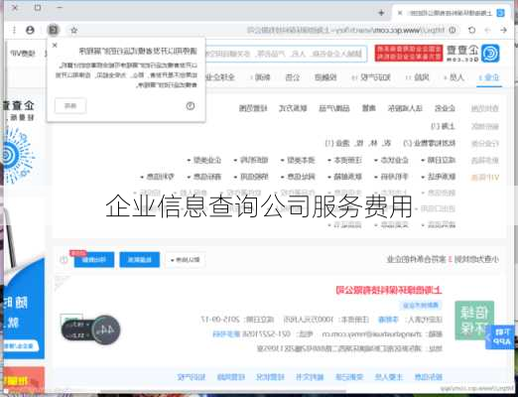518x397 pixels.
Task: Click the highlighted extension icon in toolbar
Action: pos(54,30)
